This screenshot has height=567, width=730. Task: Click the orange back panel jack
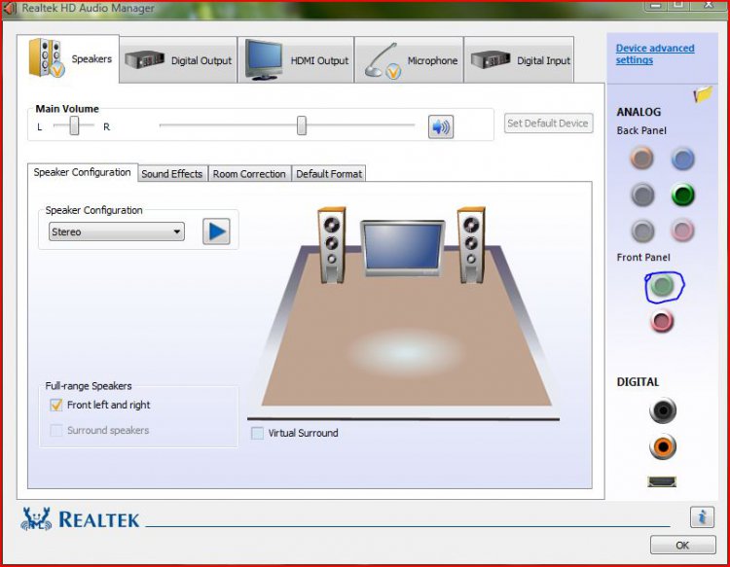642,158
